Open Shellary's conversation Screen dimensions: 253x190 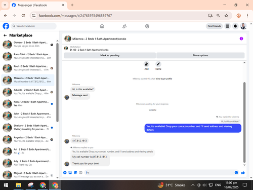[x=28, y=128]
